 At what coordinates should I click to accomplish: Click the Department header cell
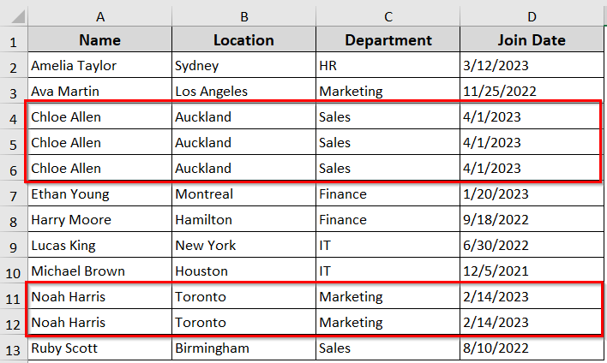(388, 40)
